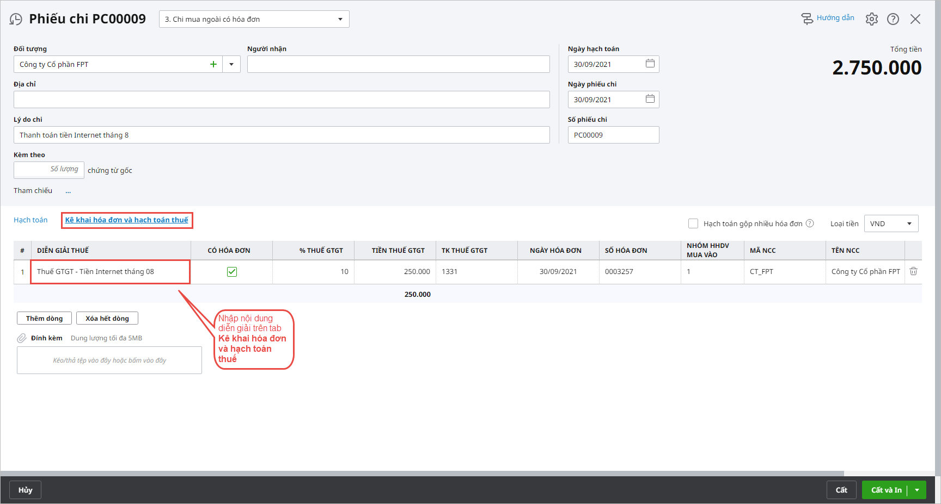Enable Hạch toán gộp nhiều hóa đơn checkbox
The height and width of the screenshot is (504, 941).
tap(693, 223)
